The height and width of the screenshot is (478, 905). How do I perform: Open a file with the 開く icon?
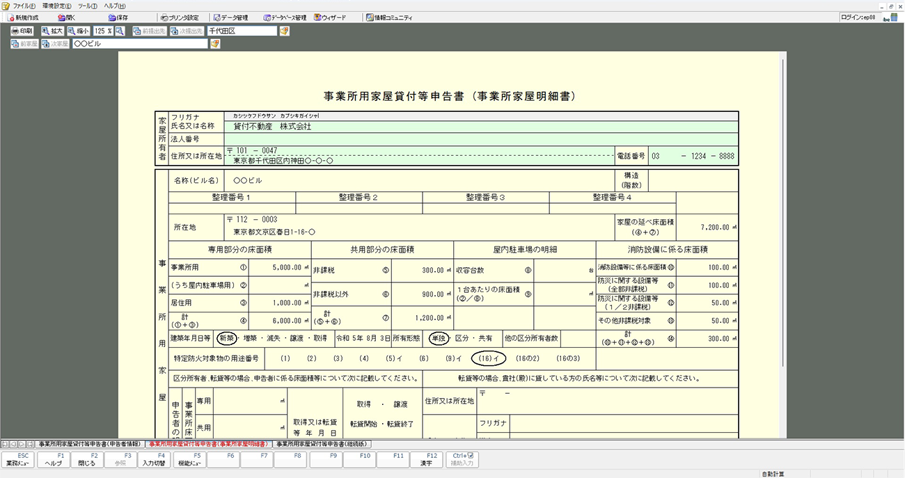[x=66, y=17]
